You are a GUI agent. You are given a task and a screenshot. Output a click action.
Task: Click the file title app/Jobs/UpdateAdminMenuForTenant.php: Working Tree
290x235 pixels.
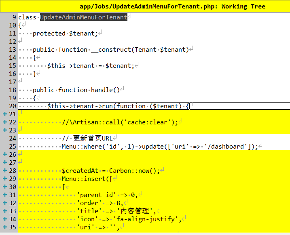(172, 6)
